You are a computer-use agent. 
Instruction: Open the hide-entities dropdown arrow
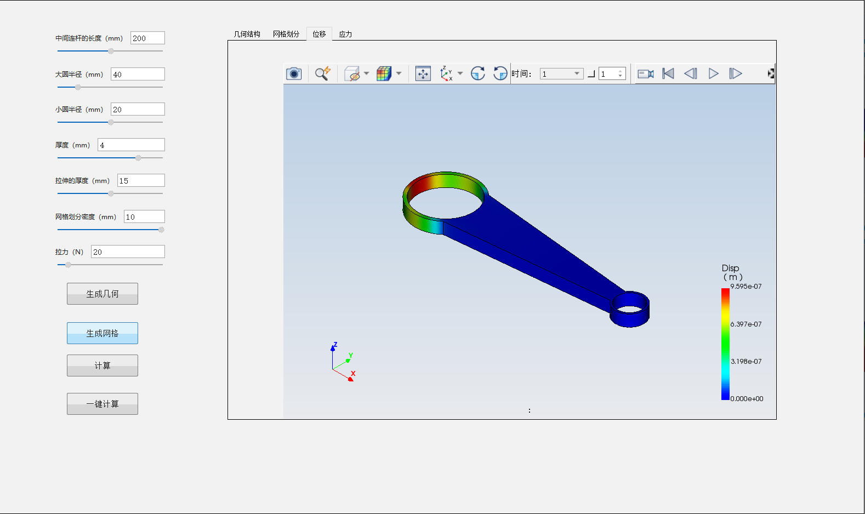click(366, 73)
